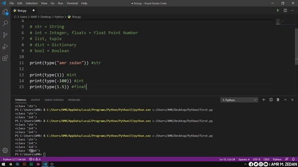Open the Terminal menu

pos(72,3)
